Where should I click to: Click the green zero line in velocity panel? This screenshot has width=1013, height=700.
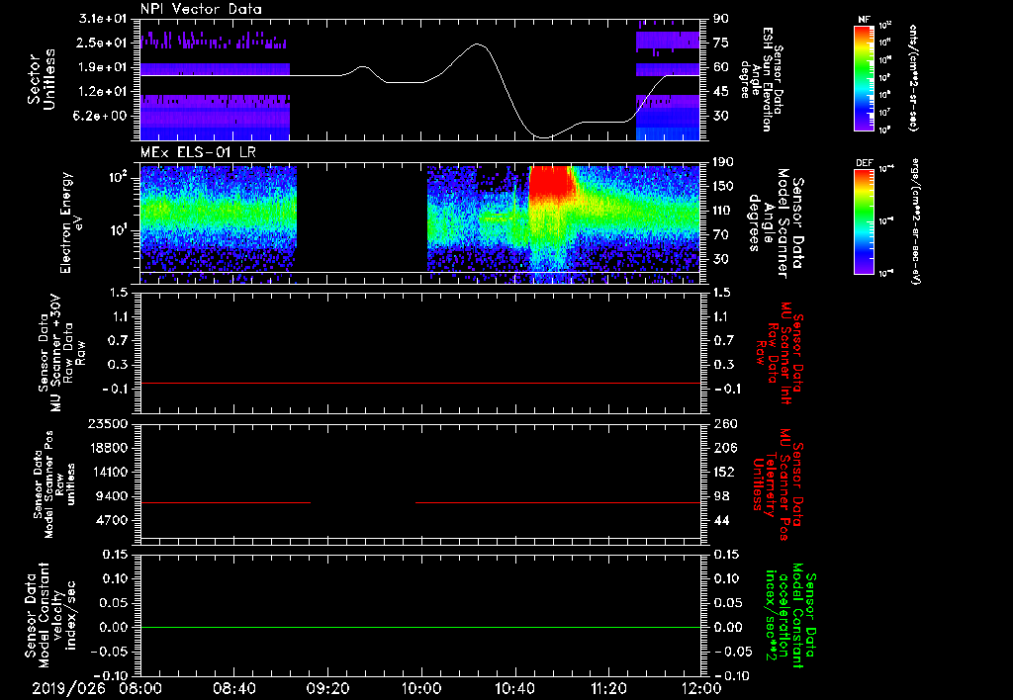[x=420, y=627]
